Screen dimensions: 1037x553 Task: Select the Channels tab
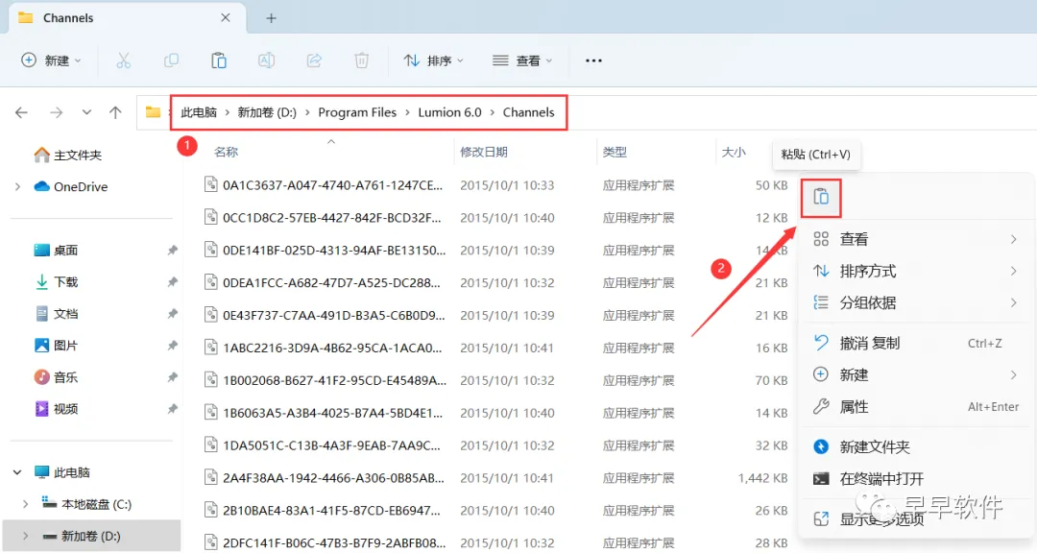point(127,18)
